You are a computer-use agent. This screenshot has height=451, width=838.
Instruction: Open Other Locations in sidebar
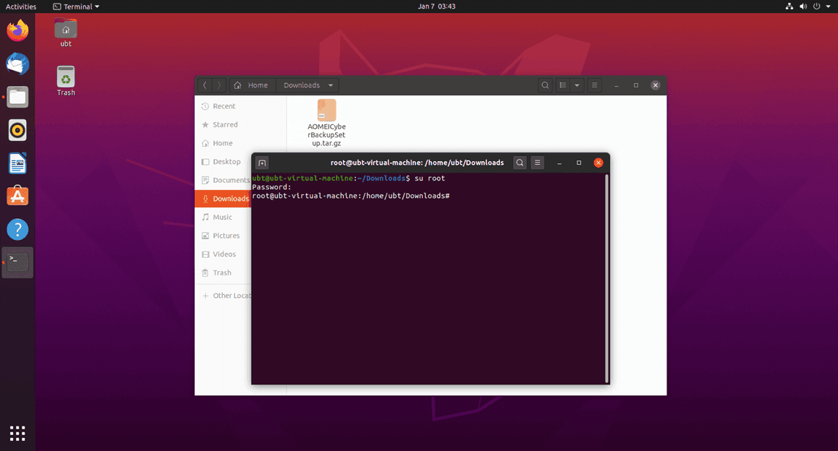[x=230, y=296]
